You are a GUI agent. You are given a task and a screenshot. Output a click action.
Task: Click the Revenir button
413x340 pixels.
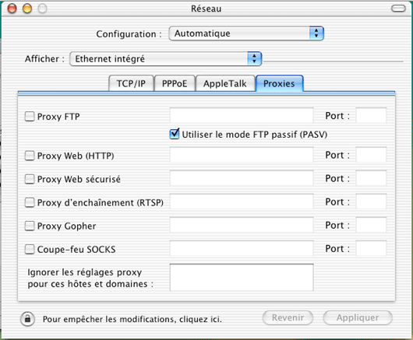(x=288, y=317)
